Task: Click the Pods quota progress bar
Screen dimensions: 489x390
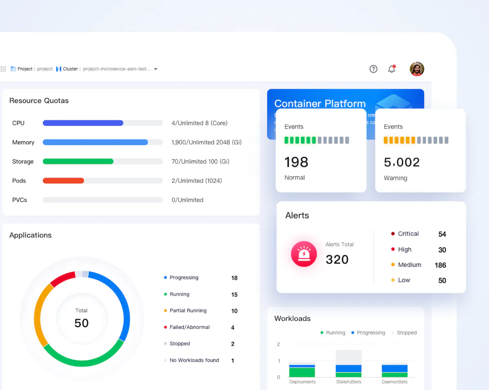Action: (x=103, y=181)
